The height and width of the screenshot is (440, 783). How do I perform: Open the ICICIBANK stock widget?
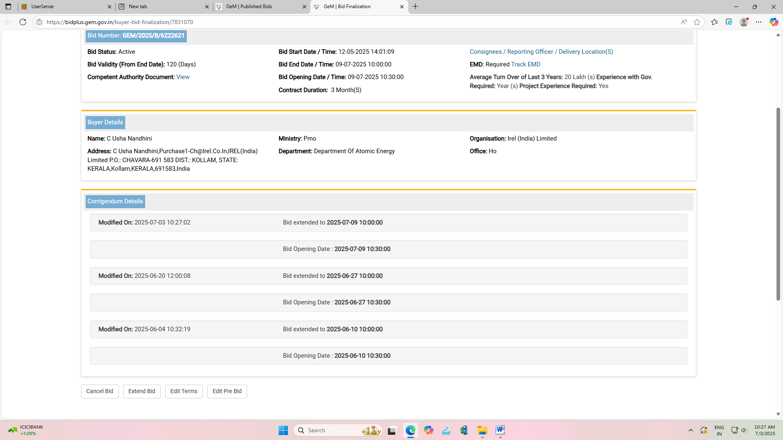coord(25,430)
